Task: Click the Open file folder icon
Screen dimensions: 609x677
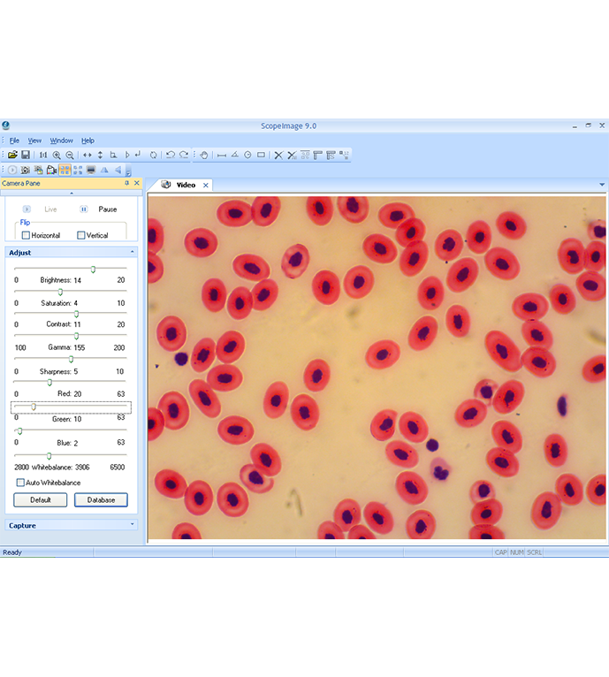Action: coord(13,155)
